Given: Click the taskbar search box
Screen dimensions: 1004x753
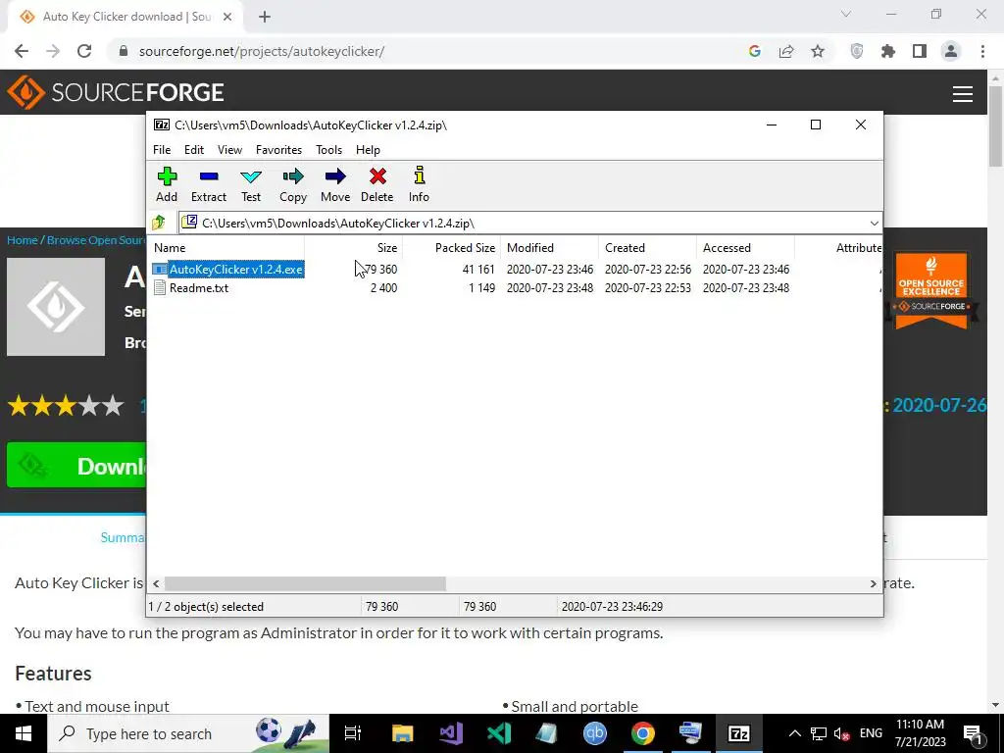Looking at the screenshot, I should pos(188,733).
